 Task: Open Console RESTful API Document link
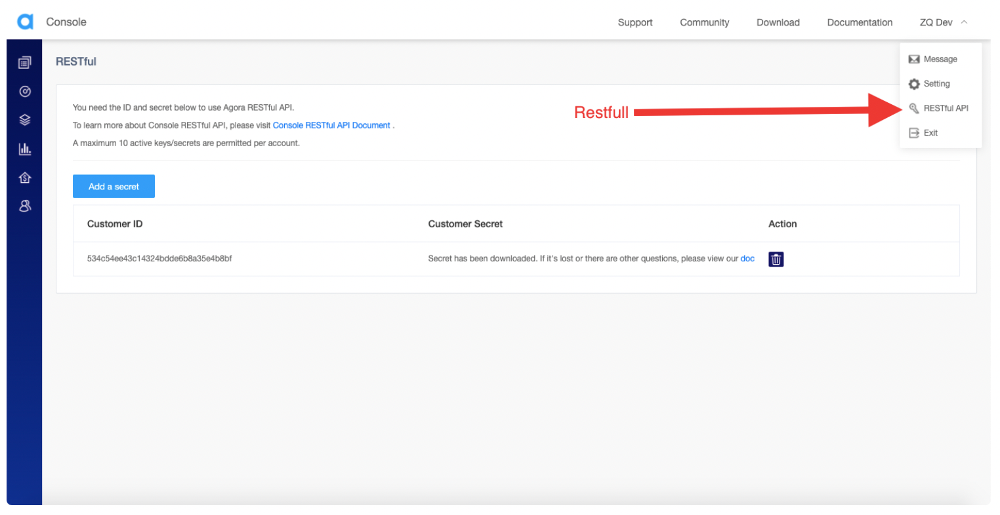tap(331, 125)
